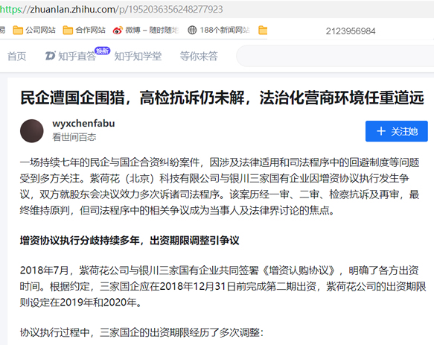Click the article headline title

[x=222, y=98]
